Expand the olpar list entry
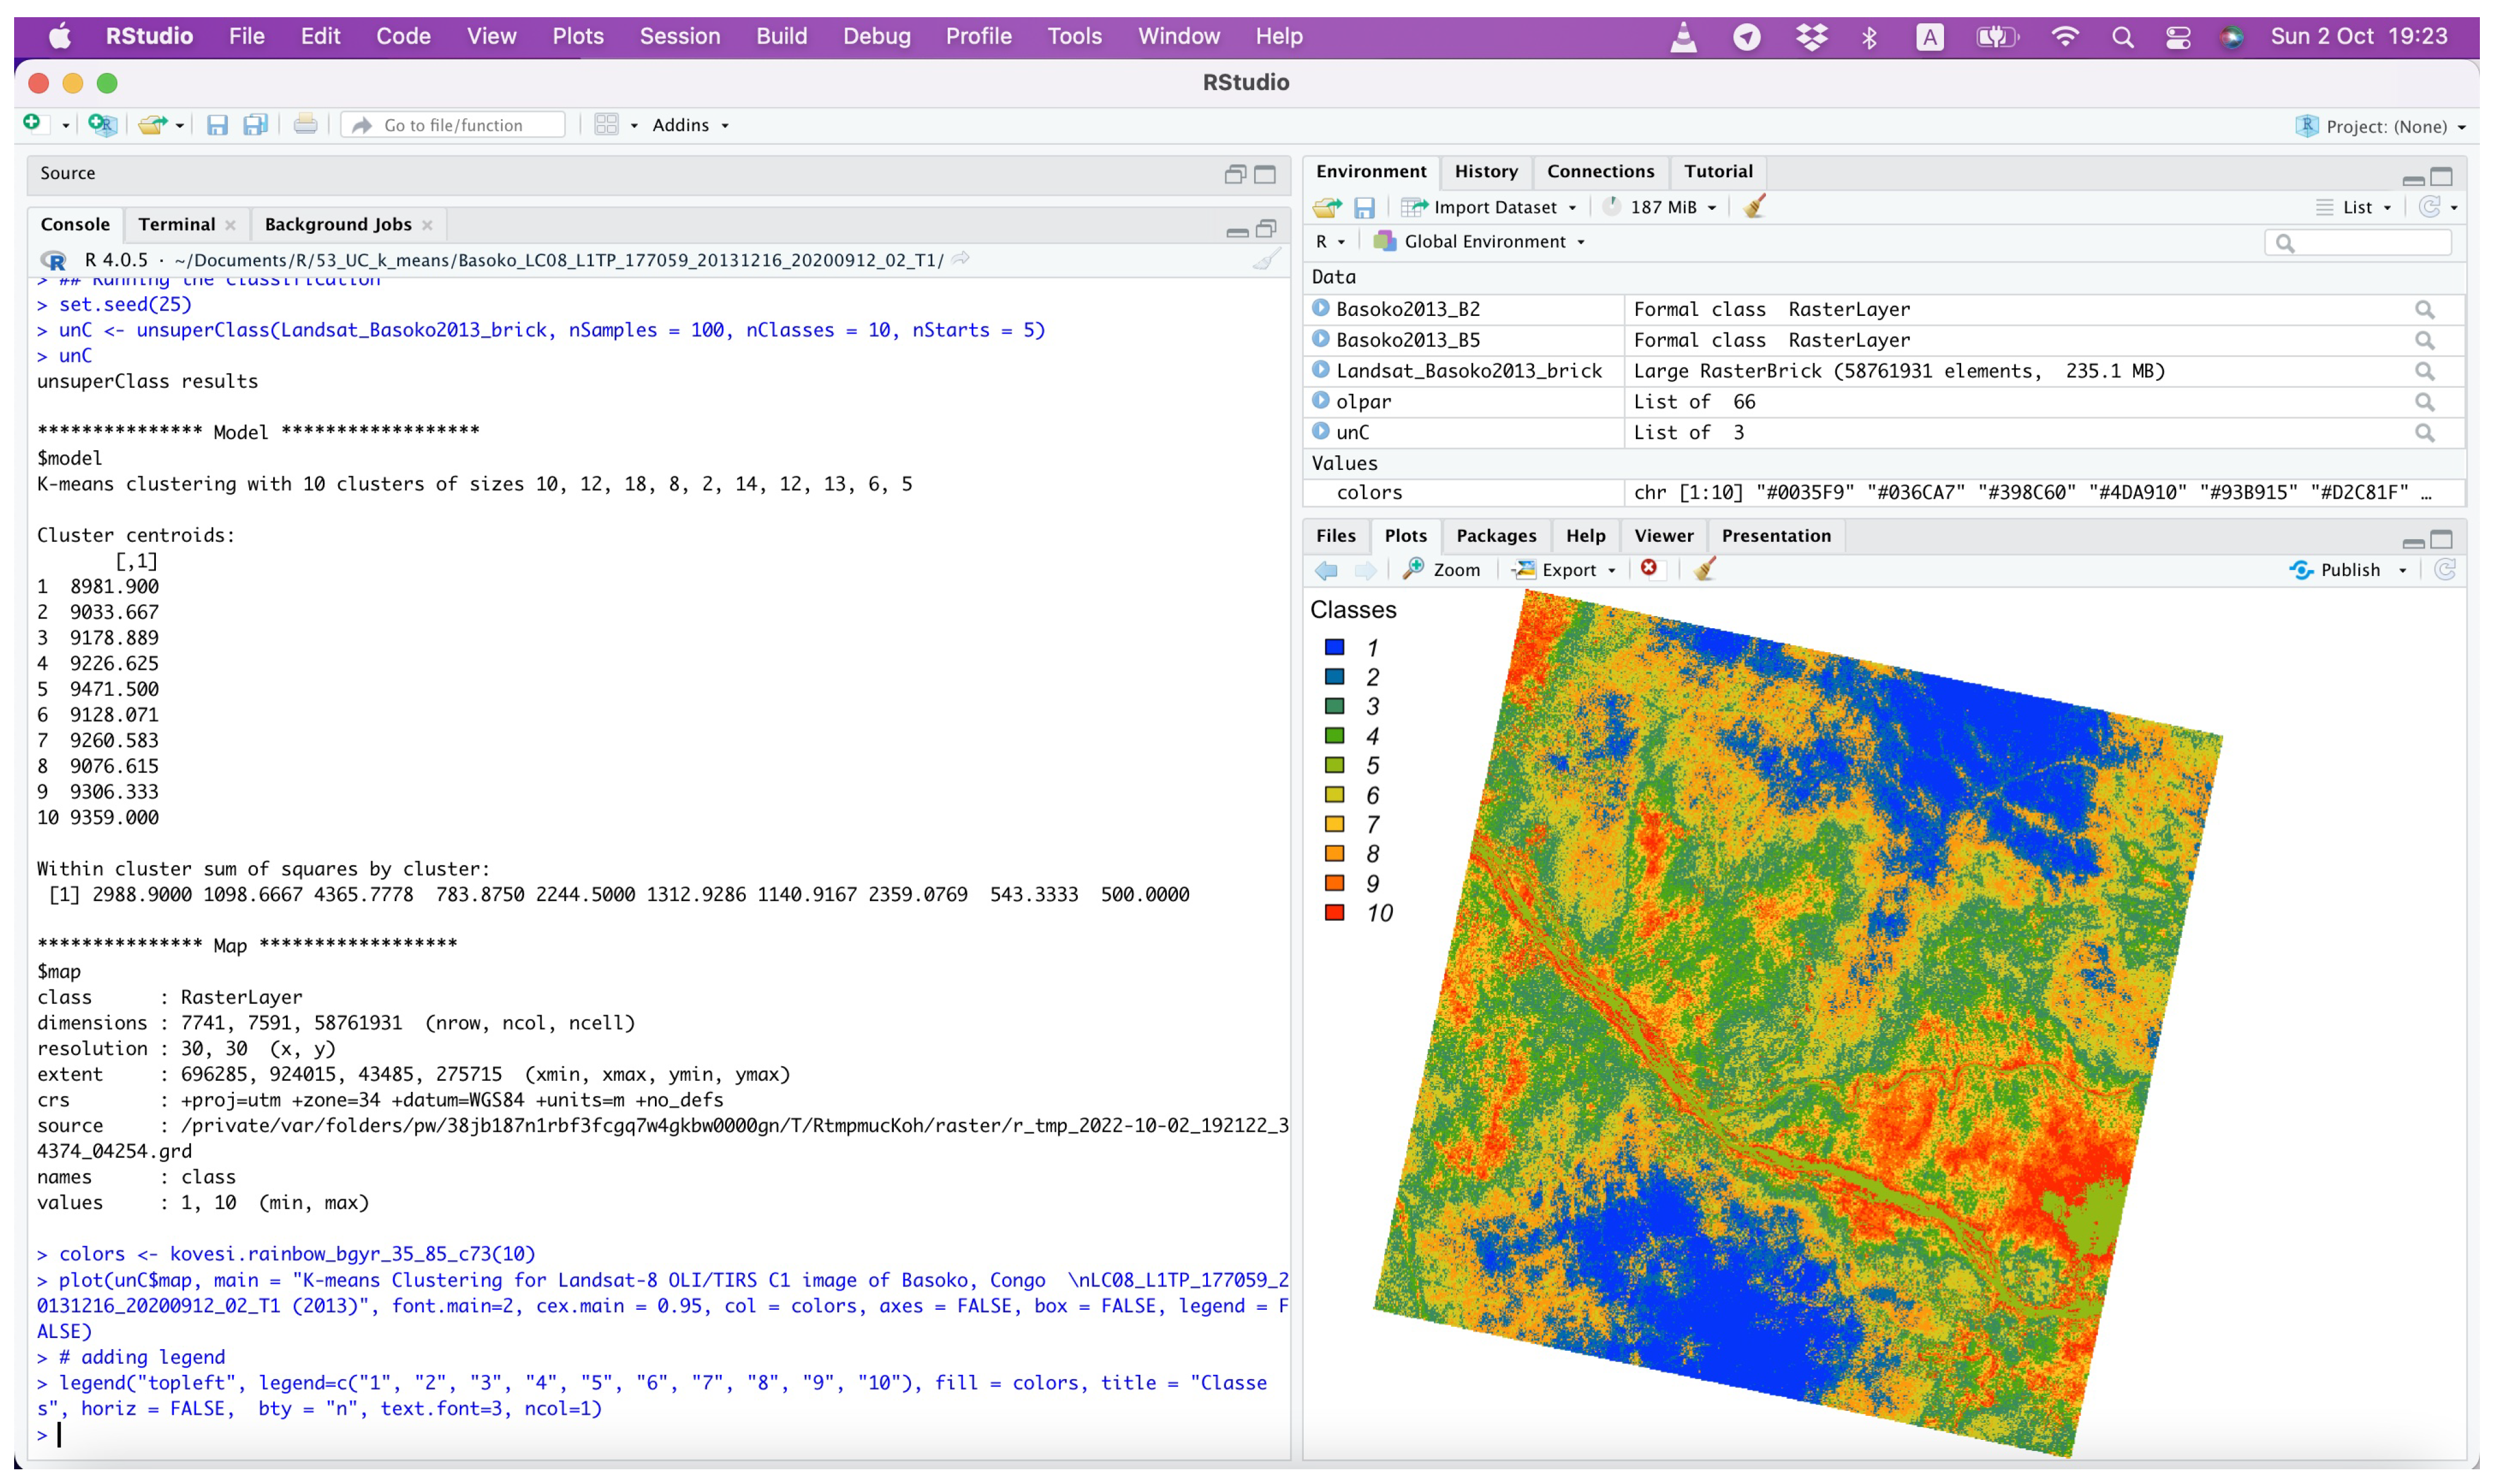 [1320, 401]
